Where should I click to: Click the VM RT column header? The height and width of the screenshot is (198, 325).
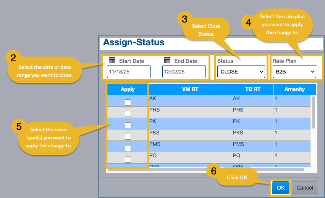[x=190, y=89]
